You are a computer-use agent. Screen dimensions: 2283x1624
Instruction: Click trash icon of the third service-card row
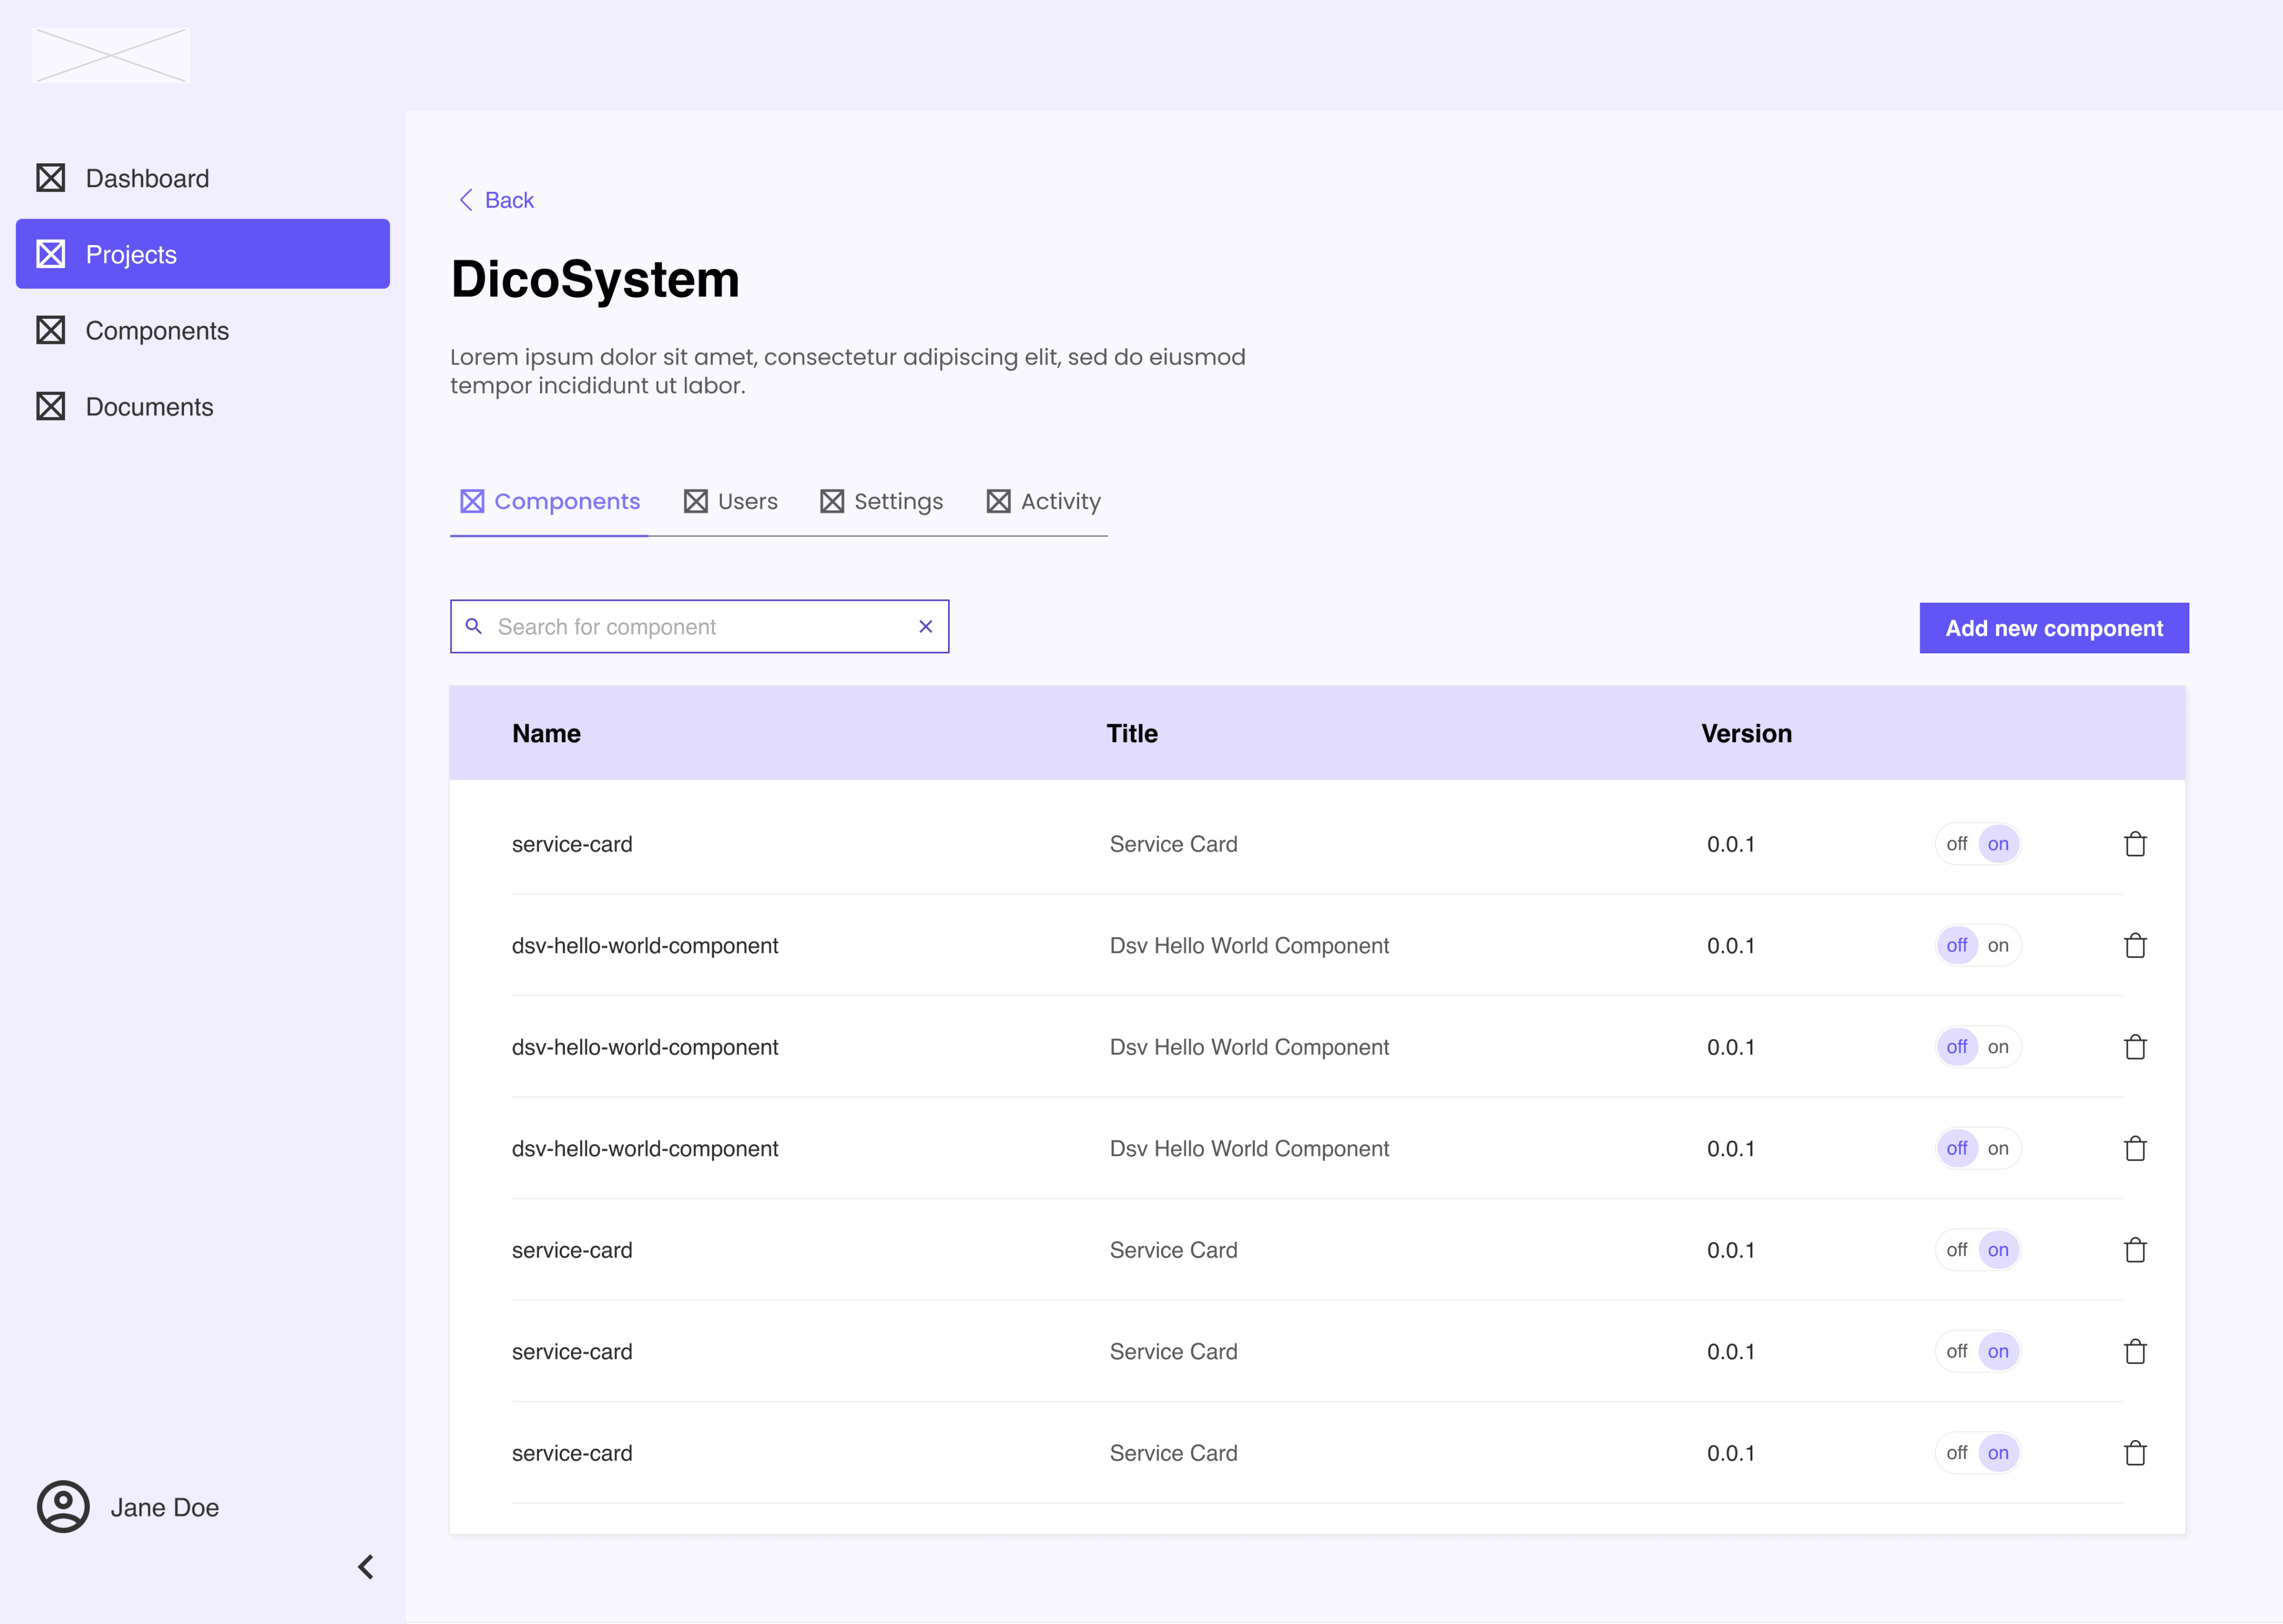pos(2135,1351)
